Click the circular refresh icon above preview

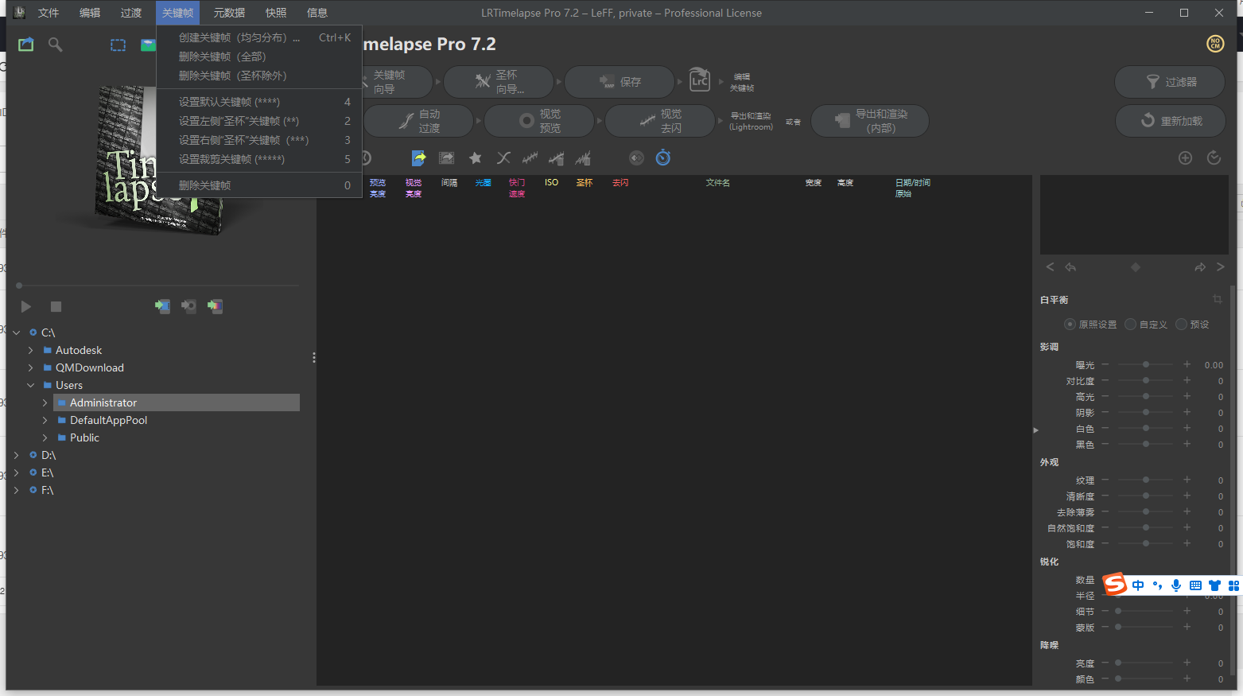[1214, 157]
